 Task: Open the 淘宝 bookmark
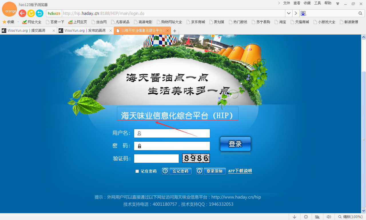point(280,22)
